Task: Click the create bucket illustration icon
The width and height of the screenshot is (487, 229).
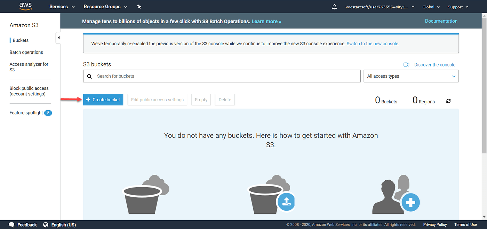Action: (x=145, y=195)
